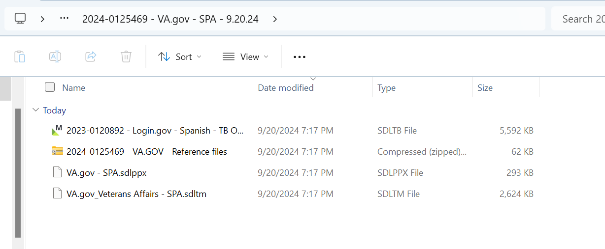Click the MultiTerm icon of the SDLTB file
Viewport: 605px width, 249px height.
tap(57, 130)
